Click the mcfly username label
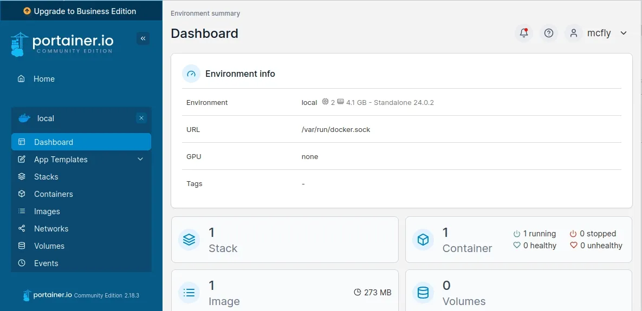The image size is (642, 311). (599, 34)
